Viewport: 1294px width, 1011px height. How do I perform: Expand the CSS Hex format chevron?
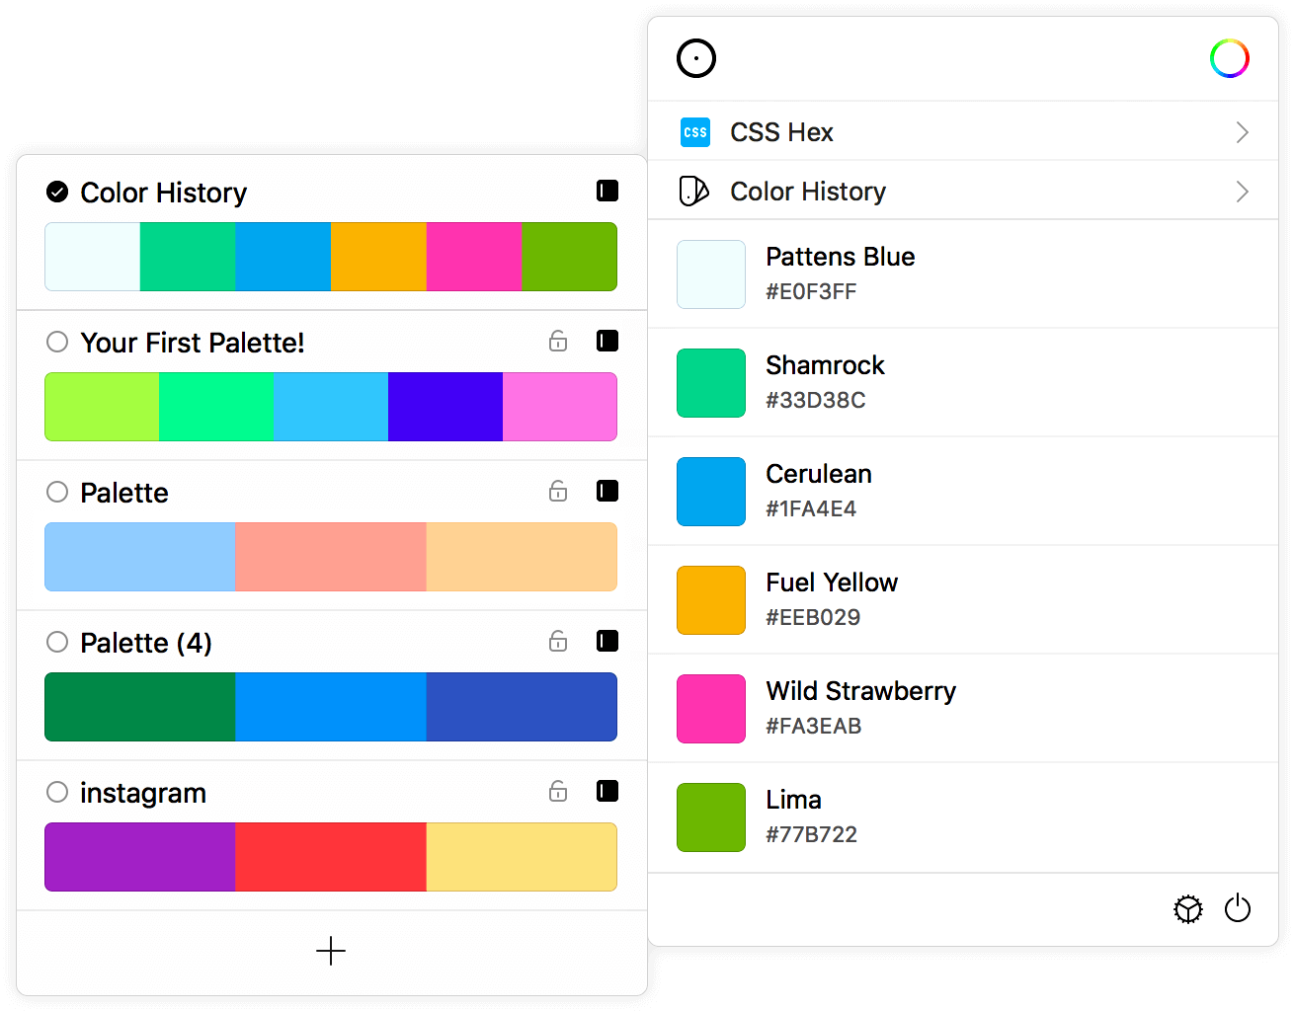1242,132
